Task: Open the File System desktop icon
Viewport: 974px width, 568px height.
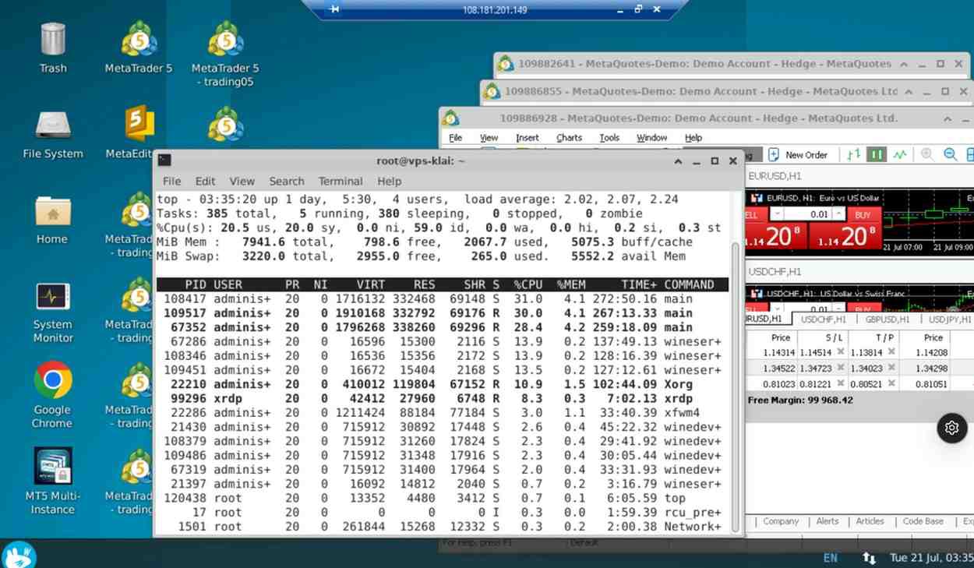Action: (53, 133)
